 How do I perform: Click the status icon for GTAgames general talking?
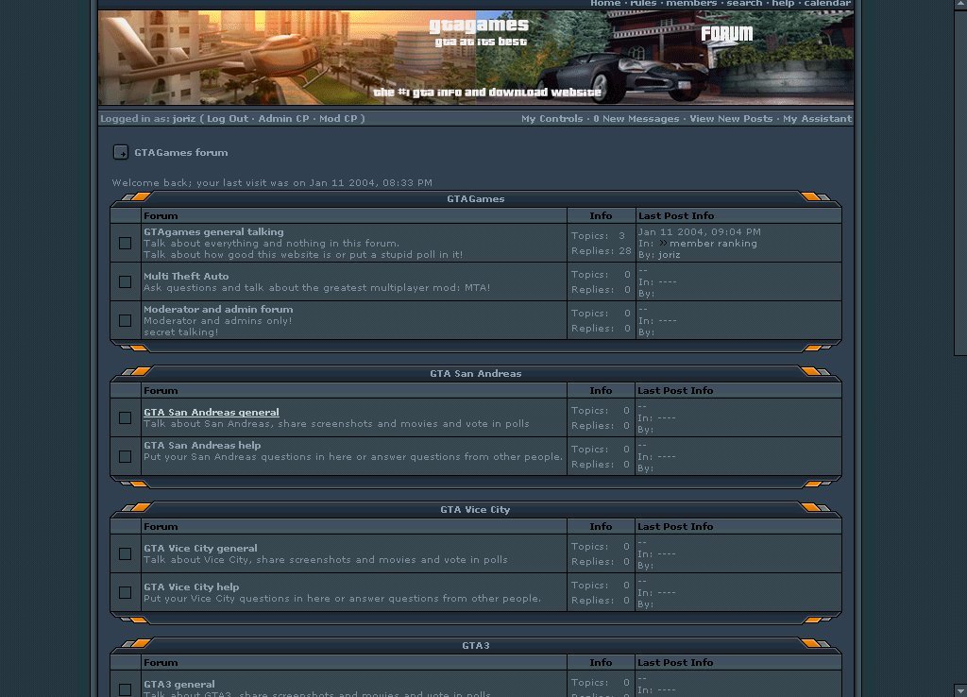[x=126, y=243]
